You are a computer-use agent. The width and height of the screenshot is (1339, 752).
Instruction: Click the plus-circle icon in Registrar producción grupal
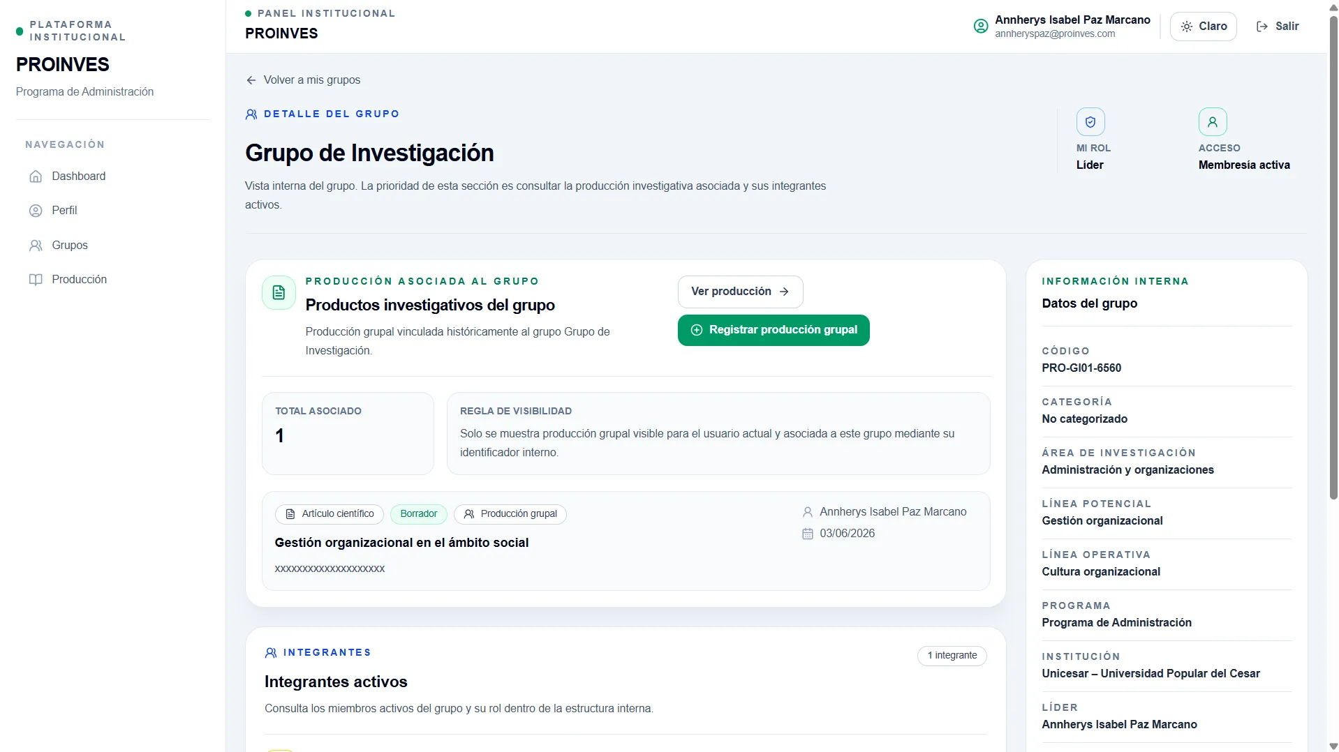[697, 330]
